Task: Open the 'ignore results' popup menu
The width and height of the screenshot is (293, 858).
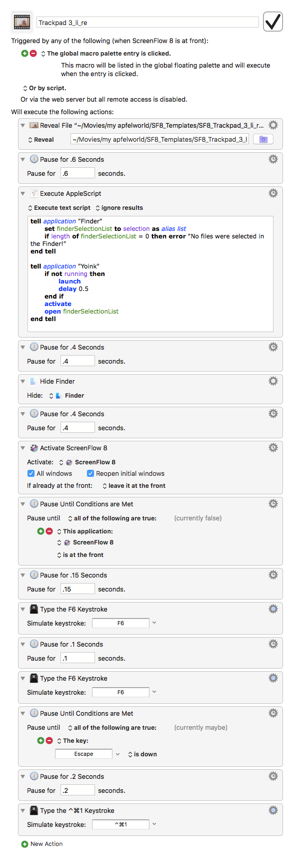Action: pos(119,208)
